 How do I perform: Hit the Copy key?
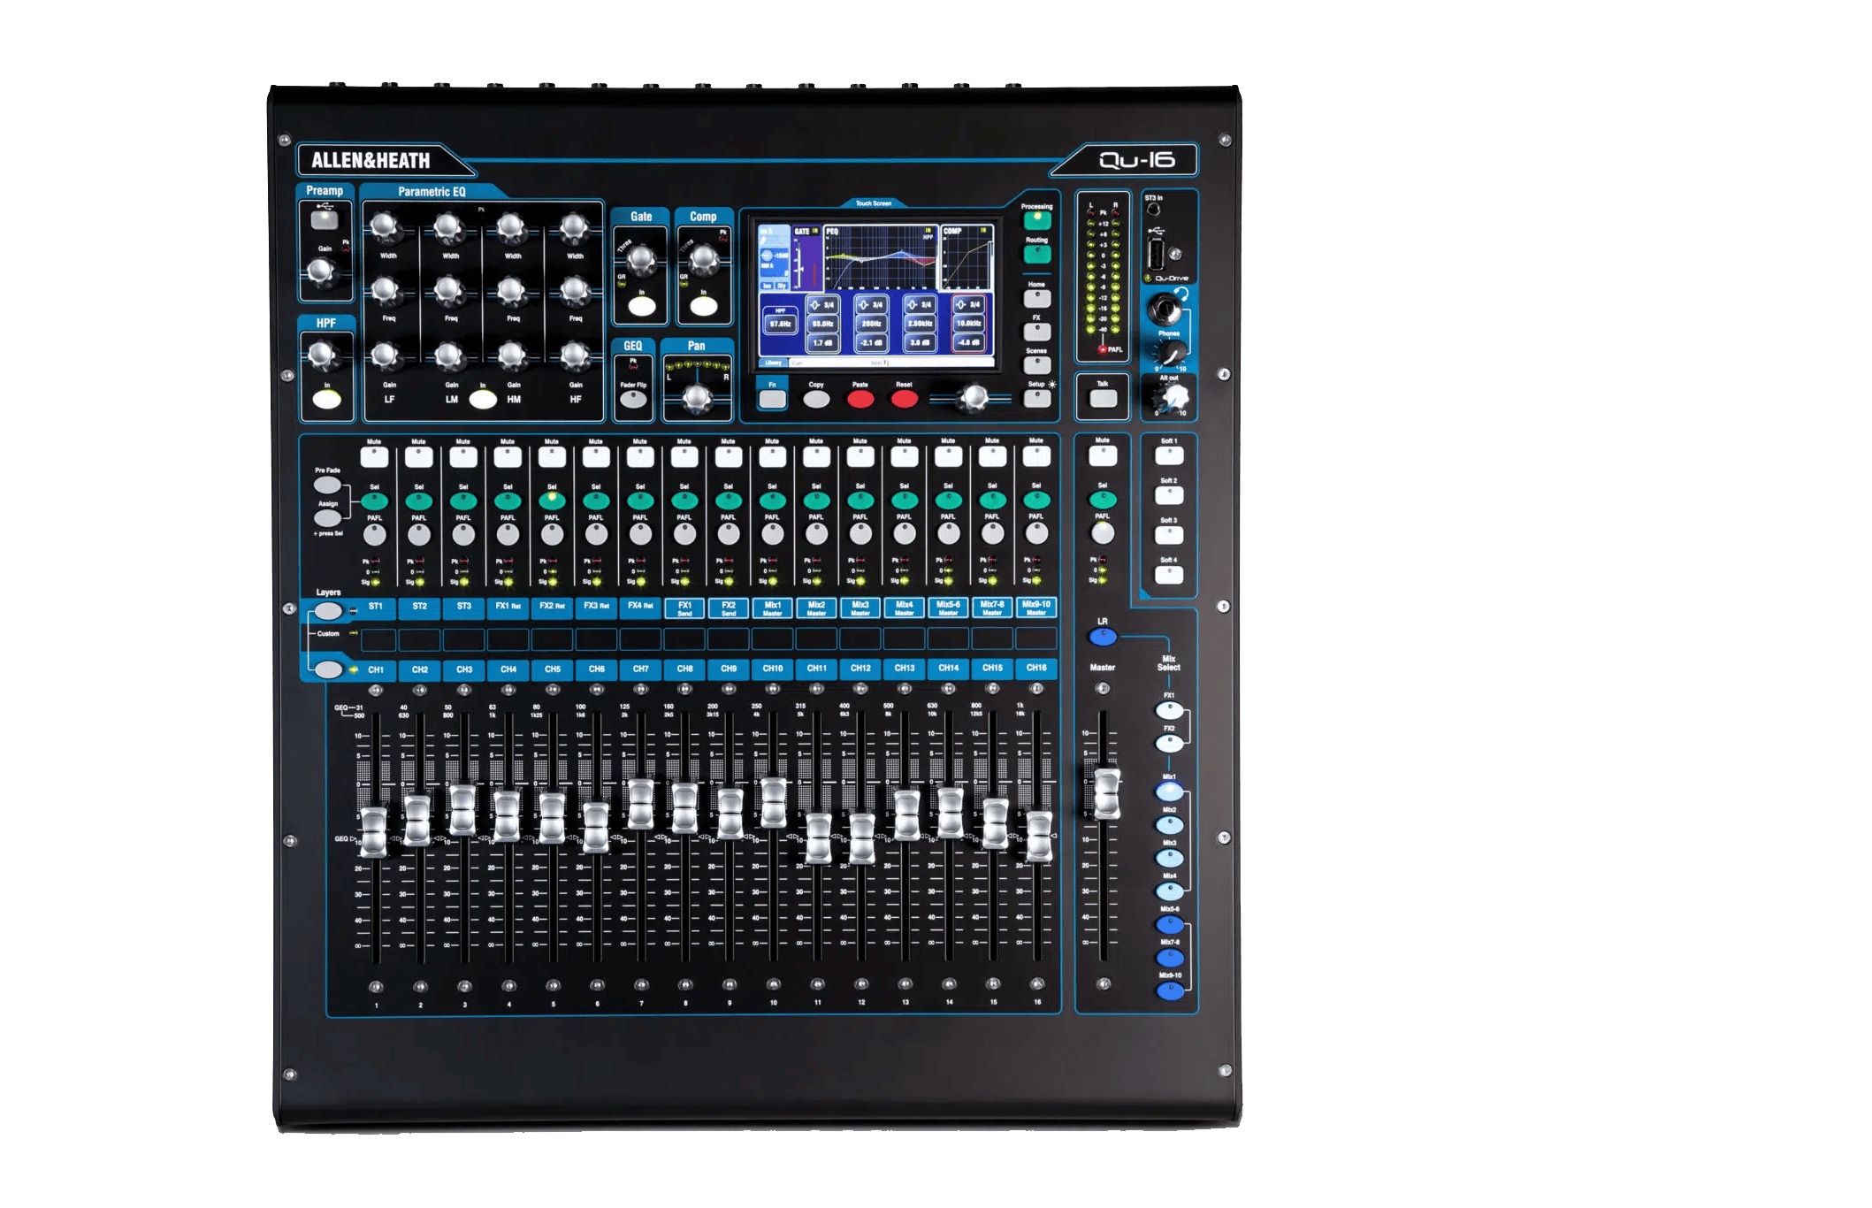[816, 399]
